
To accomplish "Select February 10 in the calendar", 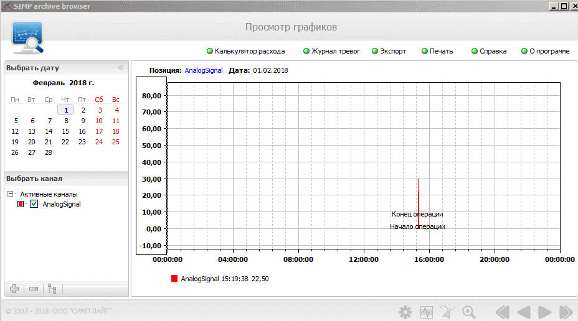I will point(99,121).
